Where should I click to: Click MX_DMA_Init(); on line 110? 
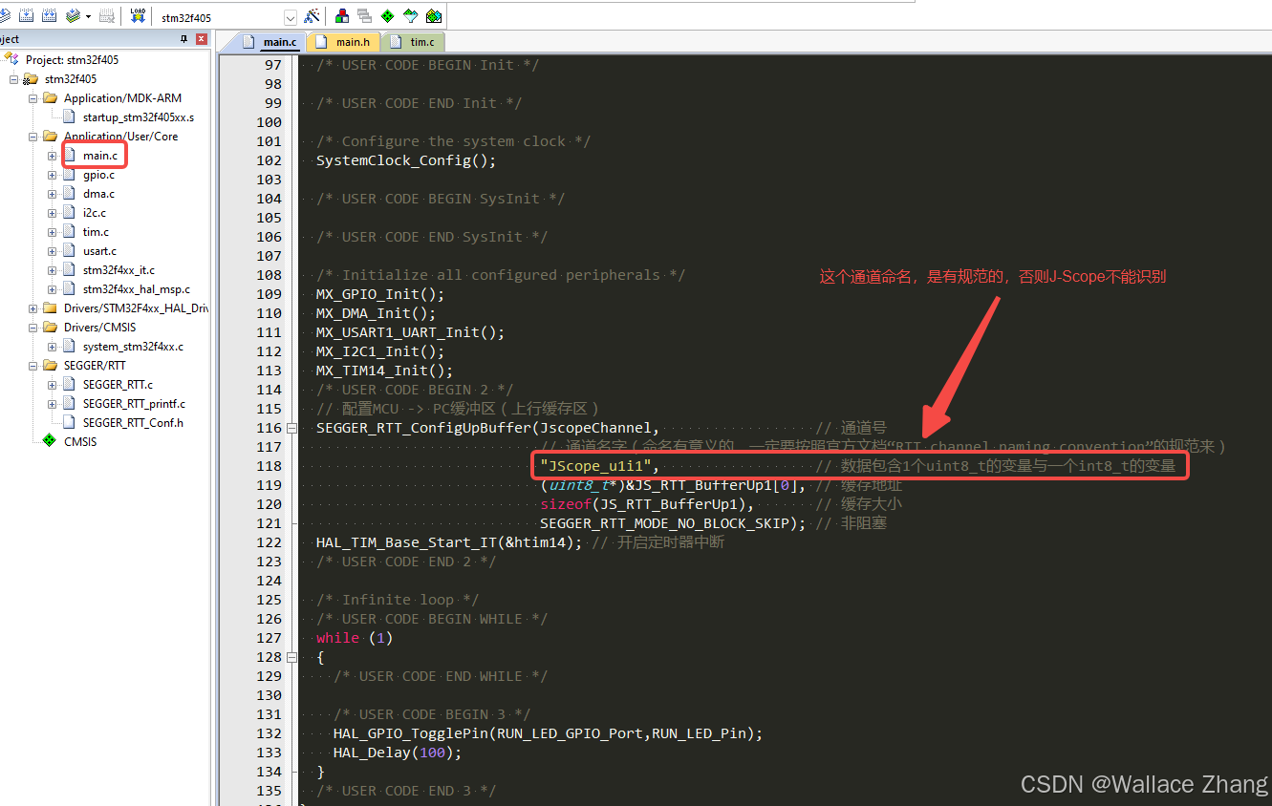coord(376,313)
